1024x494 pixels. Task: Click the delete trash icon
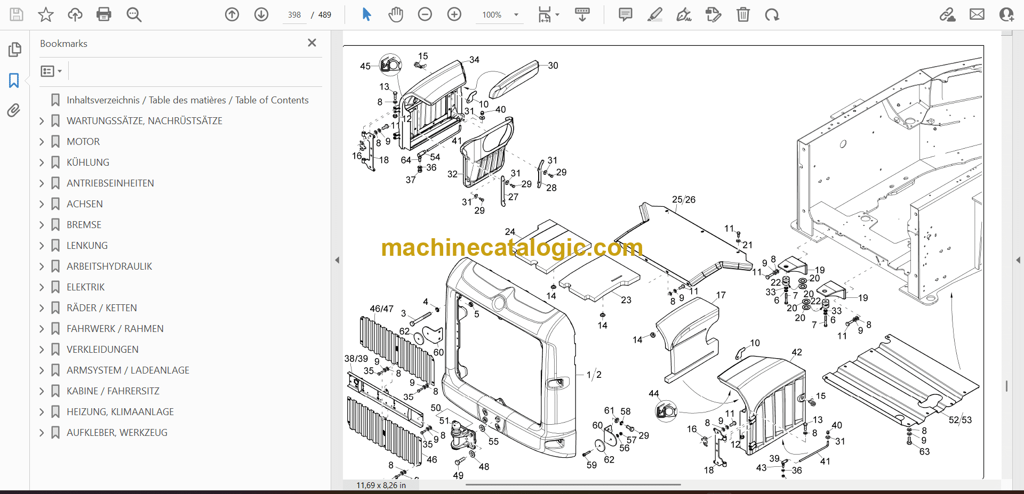click(x=743, y=14)
